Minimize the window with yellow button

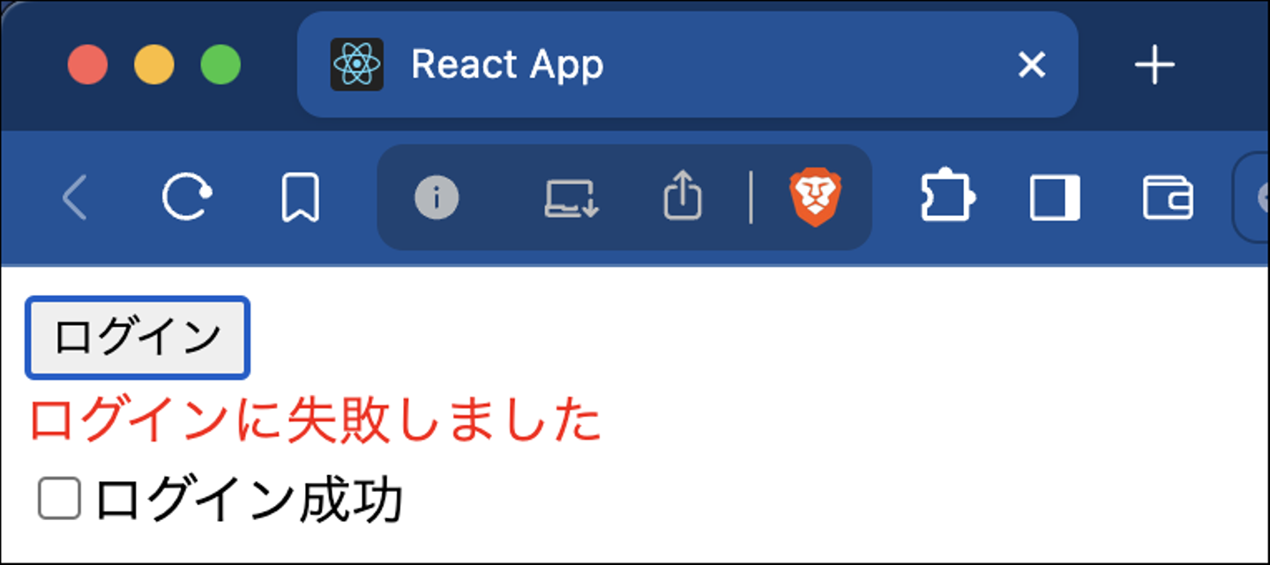click(x=154, y=65)
